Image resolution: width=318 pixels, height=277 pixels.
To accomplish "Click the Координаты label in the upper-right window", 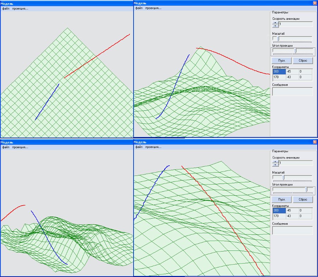I will coord(281,67).
